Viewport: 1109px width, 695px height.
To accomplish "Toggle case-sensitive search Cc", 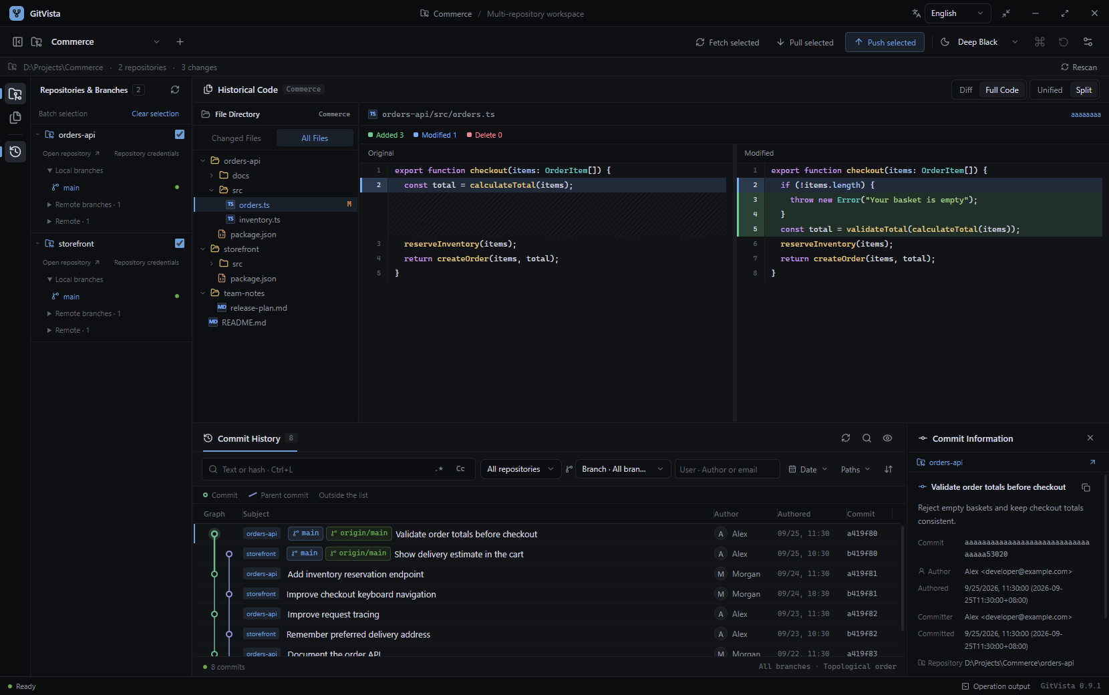I will [460, 469].
